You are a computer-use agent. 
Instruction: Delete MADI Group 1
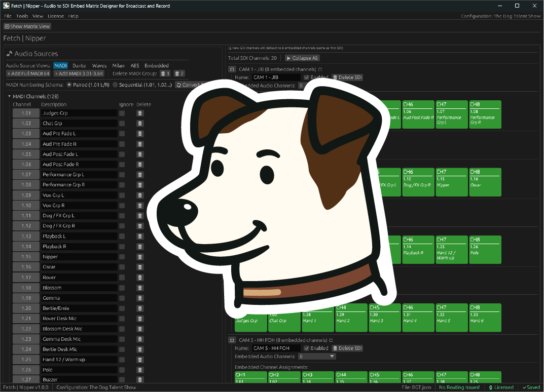(x=165, y=73)
